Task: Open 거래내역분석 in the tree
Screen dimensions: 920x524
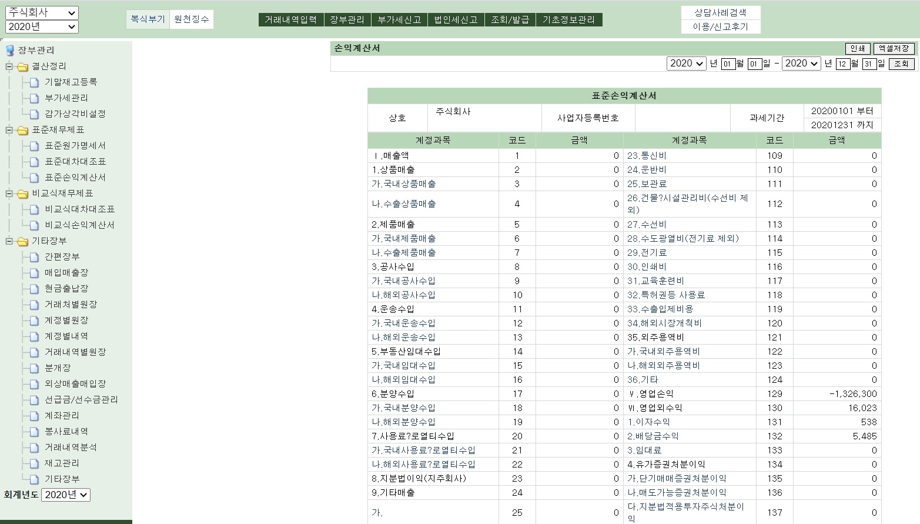Action: click(x=71, y=448)
